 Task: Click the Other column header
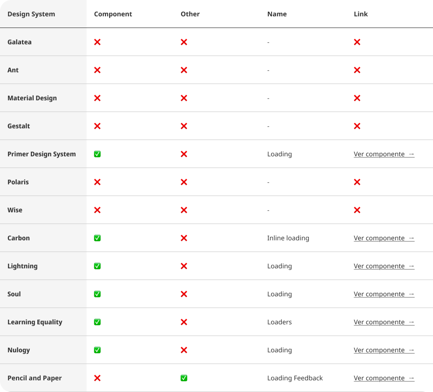tap(190, 14)
